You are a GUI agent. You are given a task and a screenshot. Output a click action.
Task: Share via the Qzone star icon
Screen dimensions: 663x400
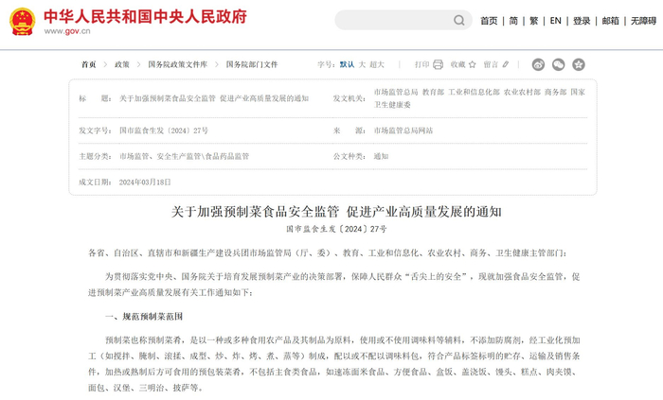pos(579,64)
